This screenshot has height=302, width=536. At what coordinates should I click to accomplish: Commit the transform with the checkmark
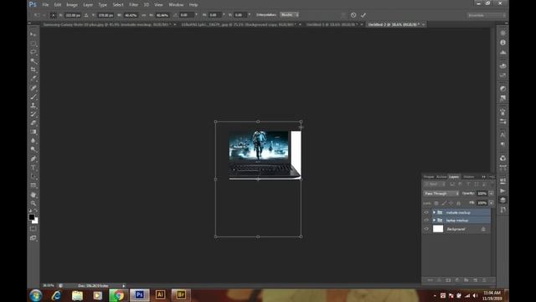pos(363,15)
